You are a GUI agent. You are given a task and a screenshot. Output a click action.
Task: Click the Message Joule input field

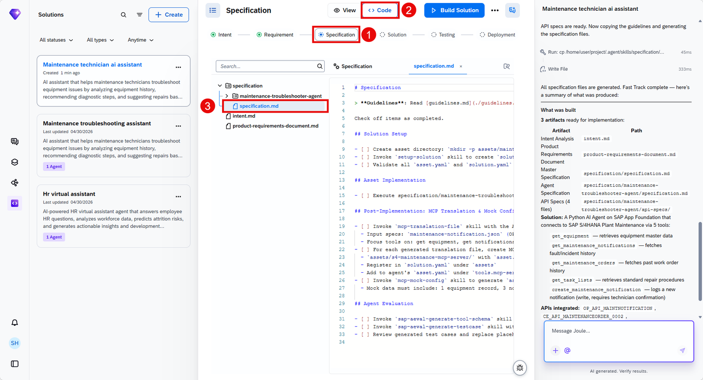click(x=619, y=331)
